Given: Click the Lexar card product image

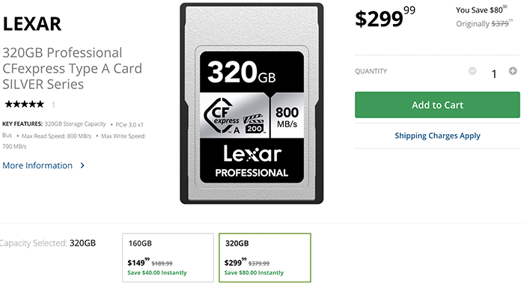Looking at the screenshot, I should (x=252, y=103).
